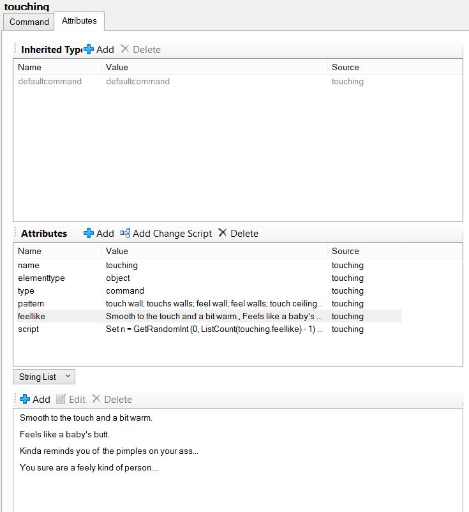
Task: Select 'You sure are a feely kind' item
Action: (x=89, y=468)
